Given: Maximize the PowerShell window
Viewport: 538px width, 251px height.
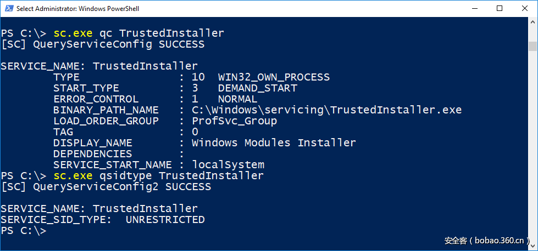Looking at the screenshot, I should tap(500, 8).
